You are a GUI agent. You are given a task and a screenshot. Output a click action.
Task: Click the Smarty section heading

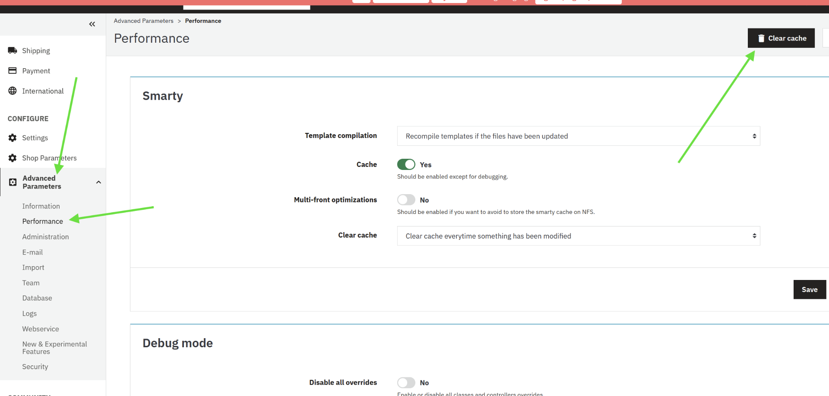point(163,96)
